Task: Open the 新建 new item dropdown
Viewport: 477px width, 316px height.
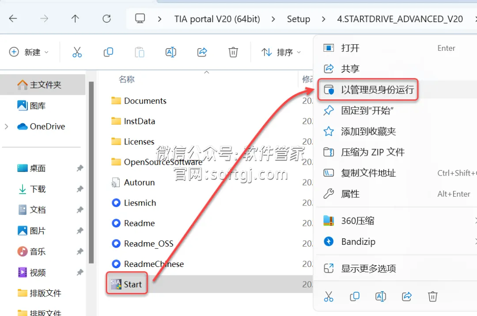Action: tap(29, 52)
